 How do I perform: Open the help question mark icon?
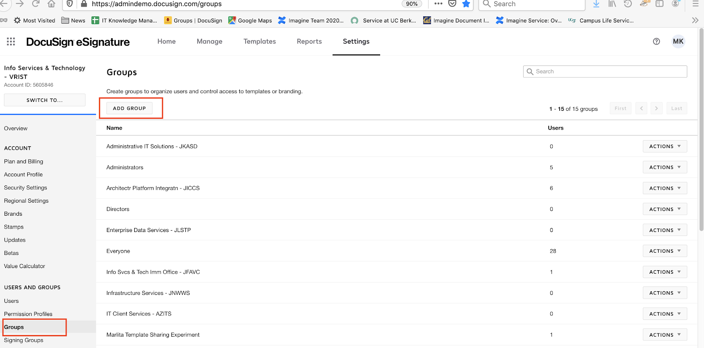click(x=656, y=41)
